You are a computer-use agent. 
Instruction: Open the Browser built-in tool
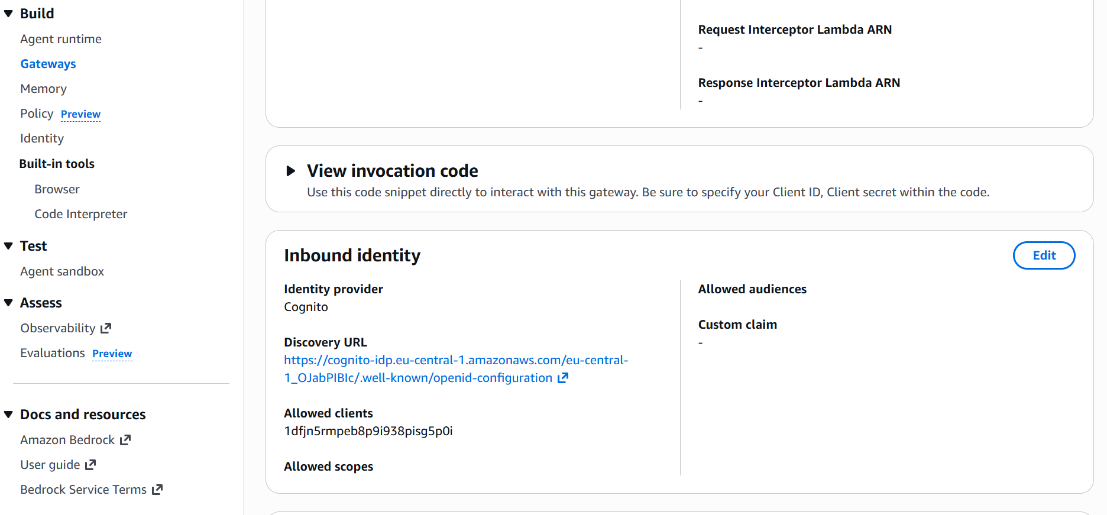pyautogui.click(x=57, y=189)
